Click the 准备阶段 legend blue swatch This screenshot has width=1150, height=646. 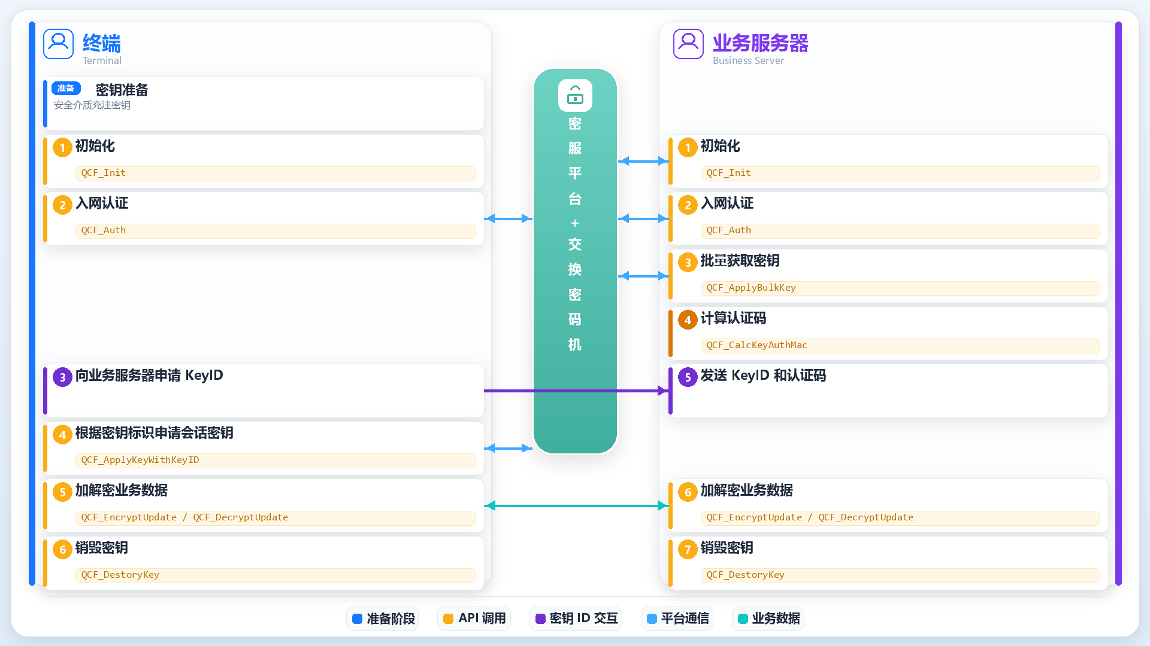pyautogui.click(x=357, y=618)
